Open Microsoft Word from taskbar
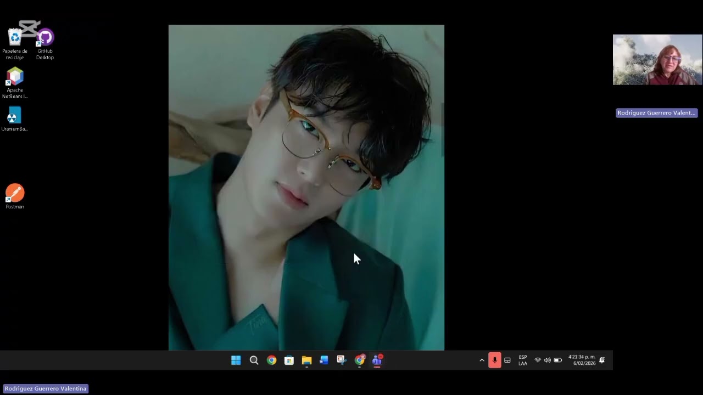This screenshot has height=395, width=703. tap(324, 360)
